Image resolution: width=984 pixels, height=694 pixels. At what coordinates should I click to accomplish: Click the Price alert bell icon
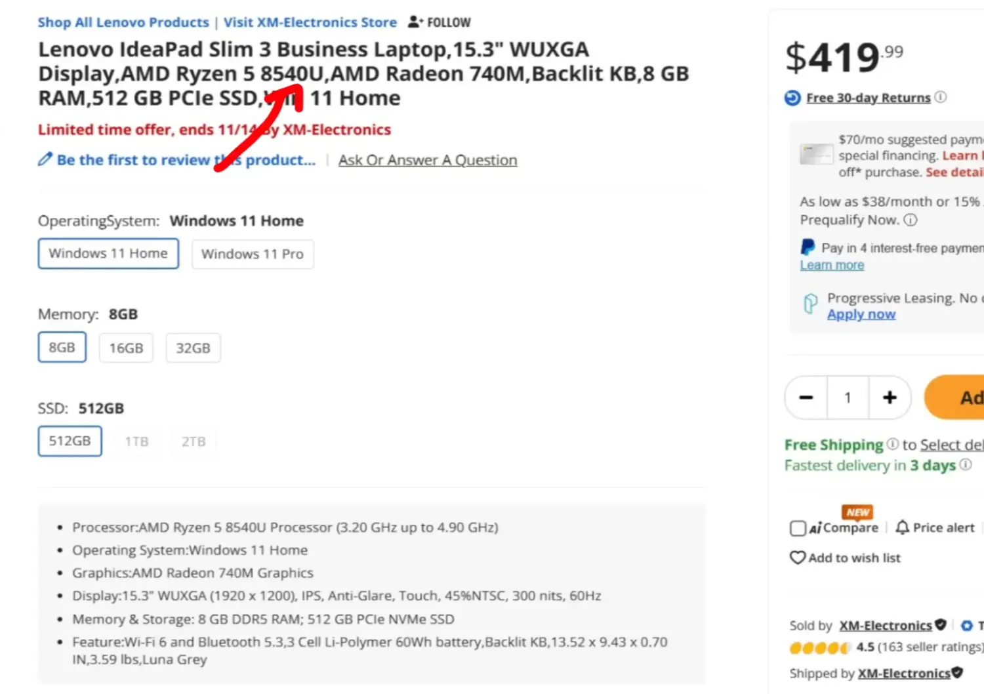[x=903, y=527]
